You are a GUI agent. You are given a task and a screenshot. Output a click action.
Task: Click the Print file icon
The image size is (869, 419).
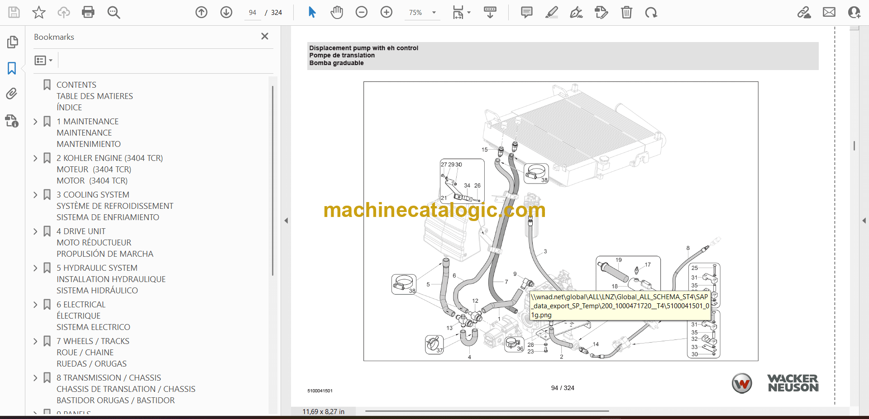[x=88, y=12]
